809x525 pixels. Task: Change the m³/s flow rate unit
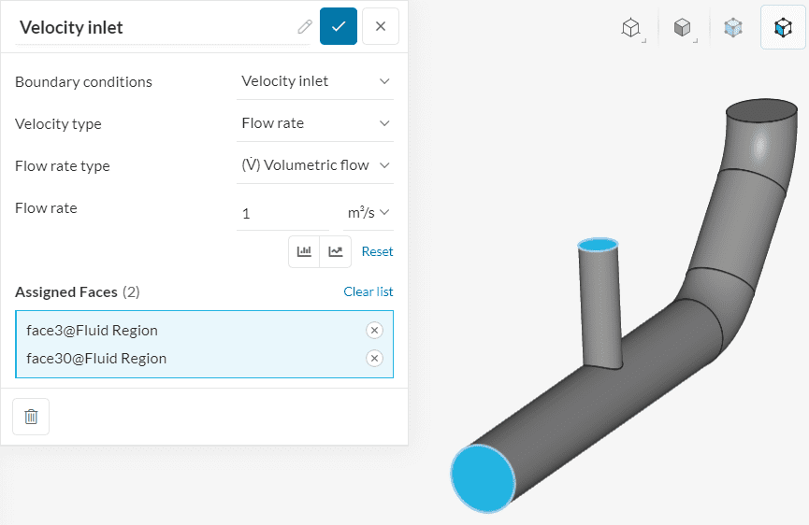click(x=368, y=213)
